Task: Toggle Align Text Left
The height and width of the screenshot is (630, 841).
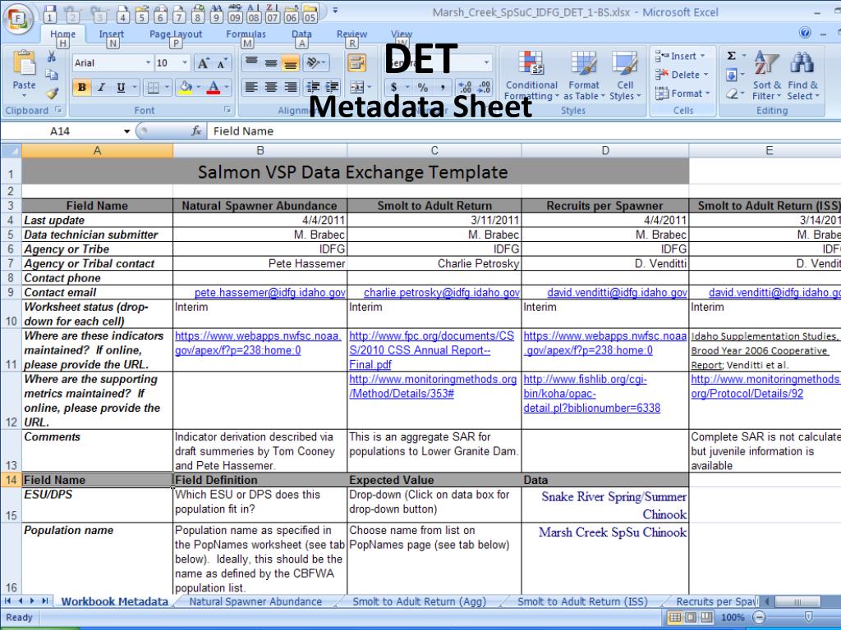Action: coord(251,87)
